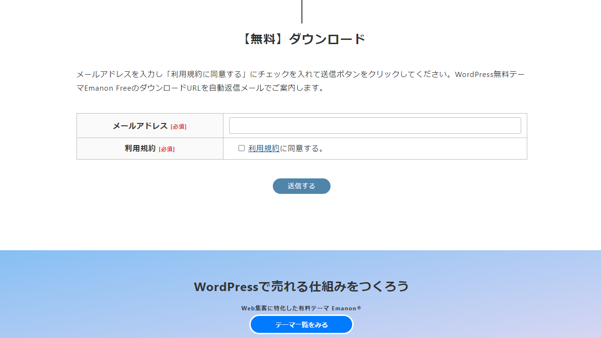Click the Web集客に特化した有料テーマ Emanon text
Viewport: 601px width, 338px height.
[301, 308]
